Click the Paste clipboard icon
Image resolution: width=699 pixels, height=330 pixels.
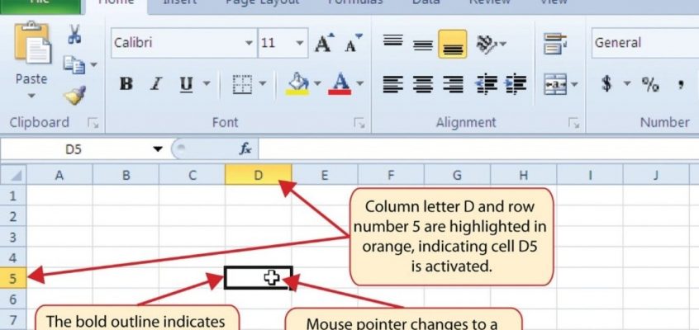pos(32,43)
